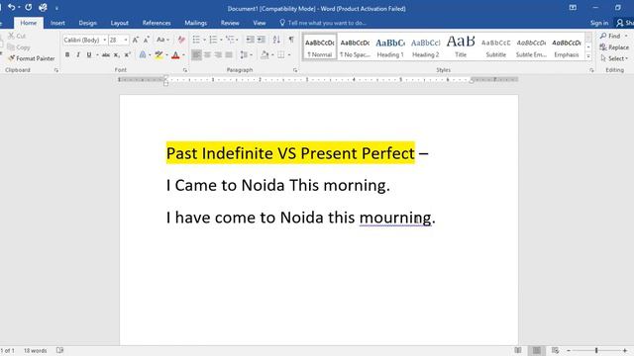Apply subscript formatting

coord(117,55)
